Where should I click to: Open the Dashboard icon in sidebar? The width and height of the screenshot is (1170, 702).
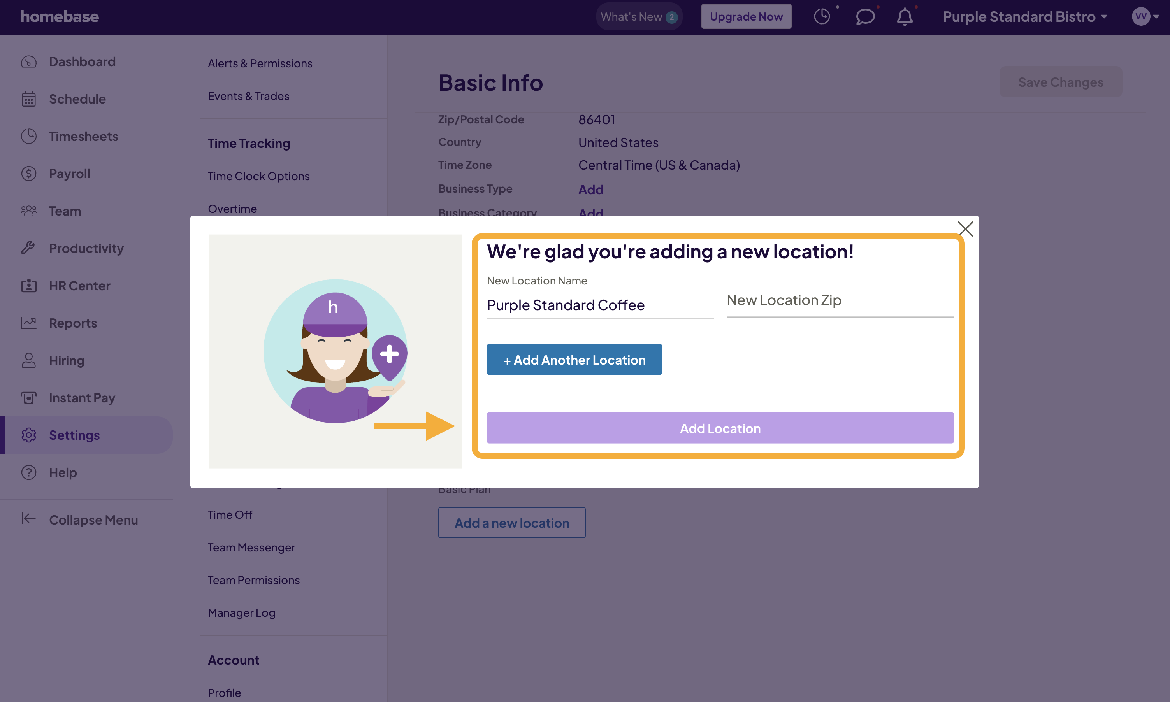tap(29, 61)
